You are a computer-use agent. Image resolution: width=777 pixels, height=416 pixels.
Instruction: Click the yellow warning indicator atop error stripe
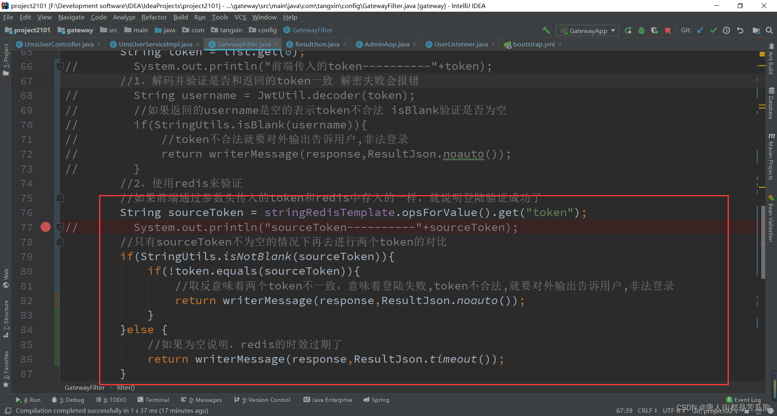[762, 54]
